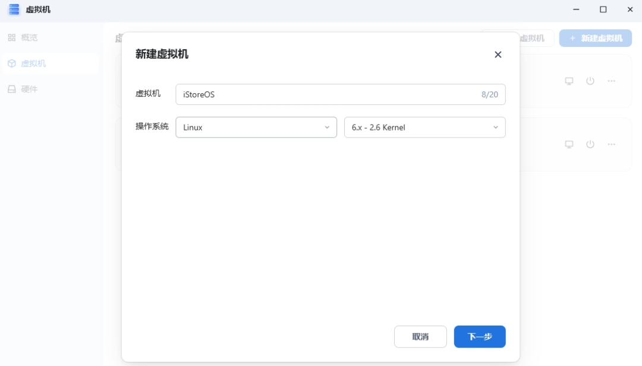
Task: Minimize the 虚拟机 application window
Action: pos(576,9)
